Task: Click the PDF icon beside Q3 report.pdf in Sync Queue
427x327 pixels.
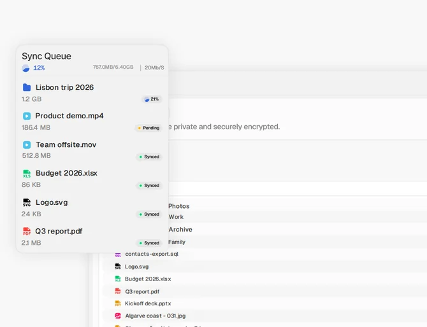Action: pos(27,232)
